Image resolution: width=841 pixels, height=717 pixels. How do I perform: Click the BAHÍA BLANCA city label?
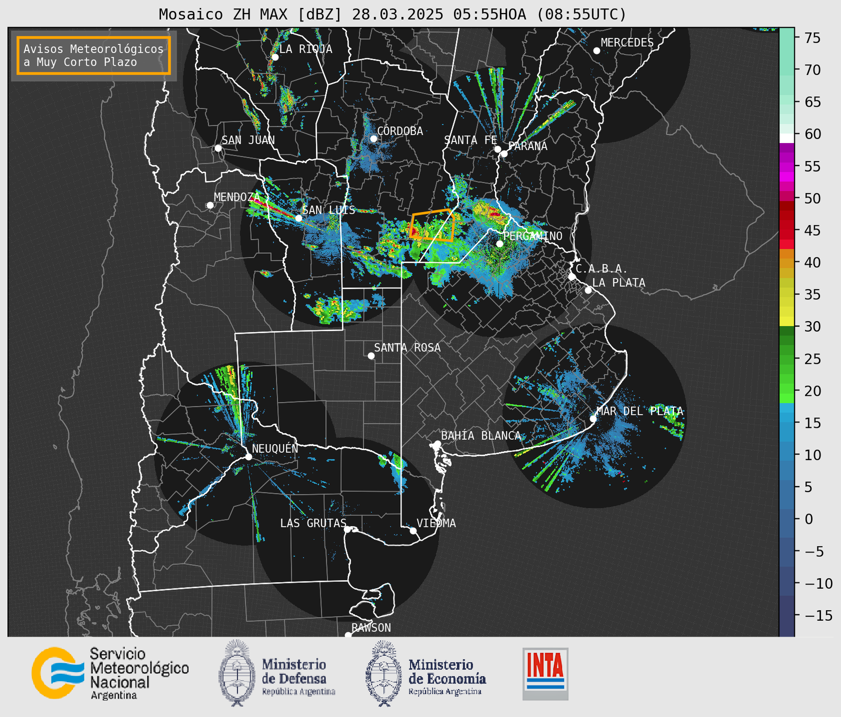(x=481, y=436)
